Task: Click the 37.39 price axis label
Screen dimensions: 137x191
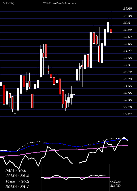Action: click(128, 16)
